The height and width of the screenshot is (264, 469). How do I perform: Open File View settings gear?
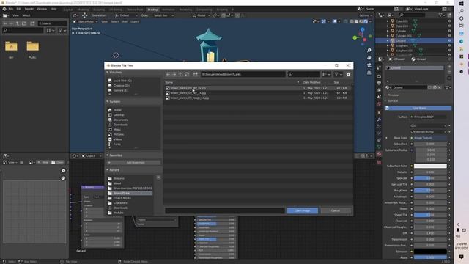[x=348, y=74]
